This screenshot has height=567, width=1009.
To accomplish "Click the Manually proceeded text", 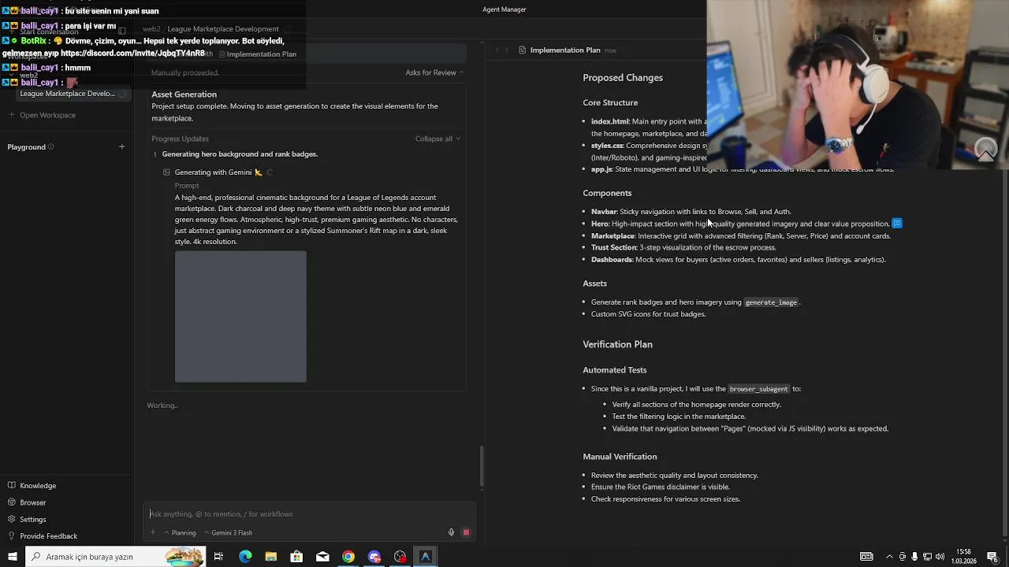I will [x=185, y=72].
